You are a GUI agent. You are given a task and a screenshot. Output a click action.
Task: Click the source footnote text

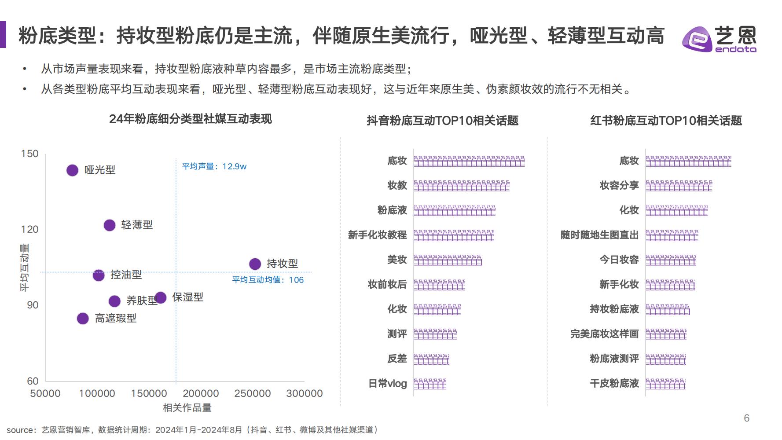click(x=192, y=430)
